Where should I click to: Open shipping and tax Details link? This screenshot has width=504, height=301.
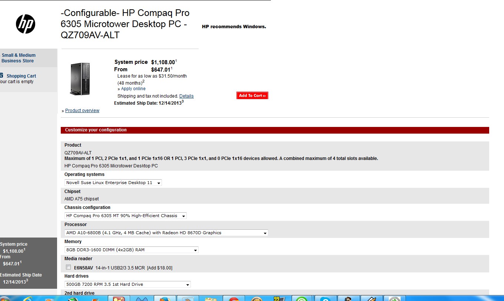pos(186,96)
